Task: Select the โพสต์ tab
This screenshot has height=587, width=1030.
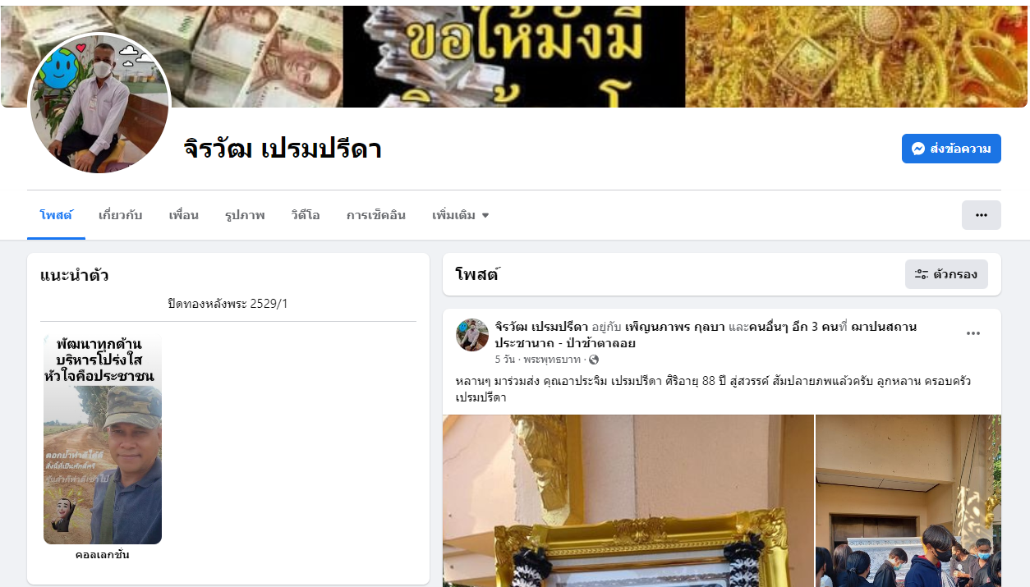Action: point(56,215)
